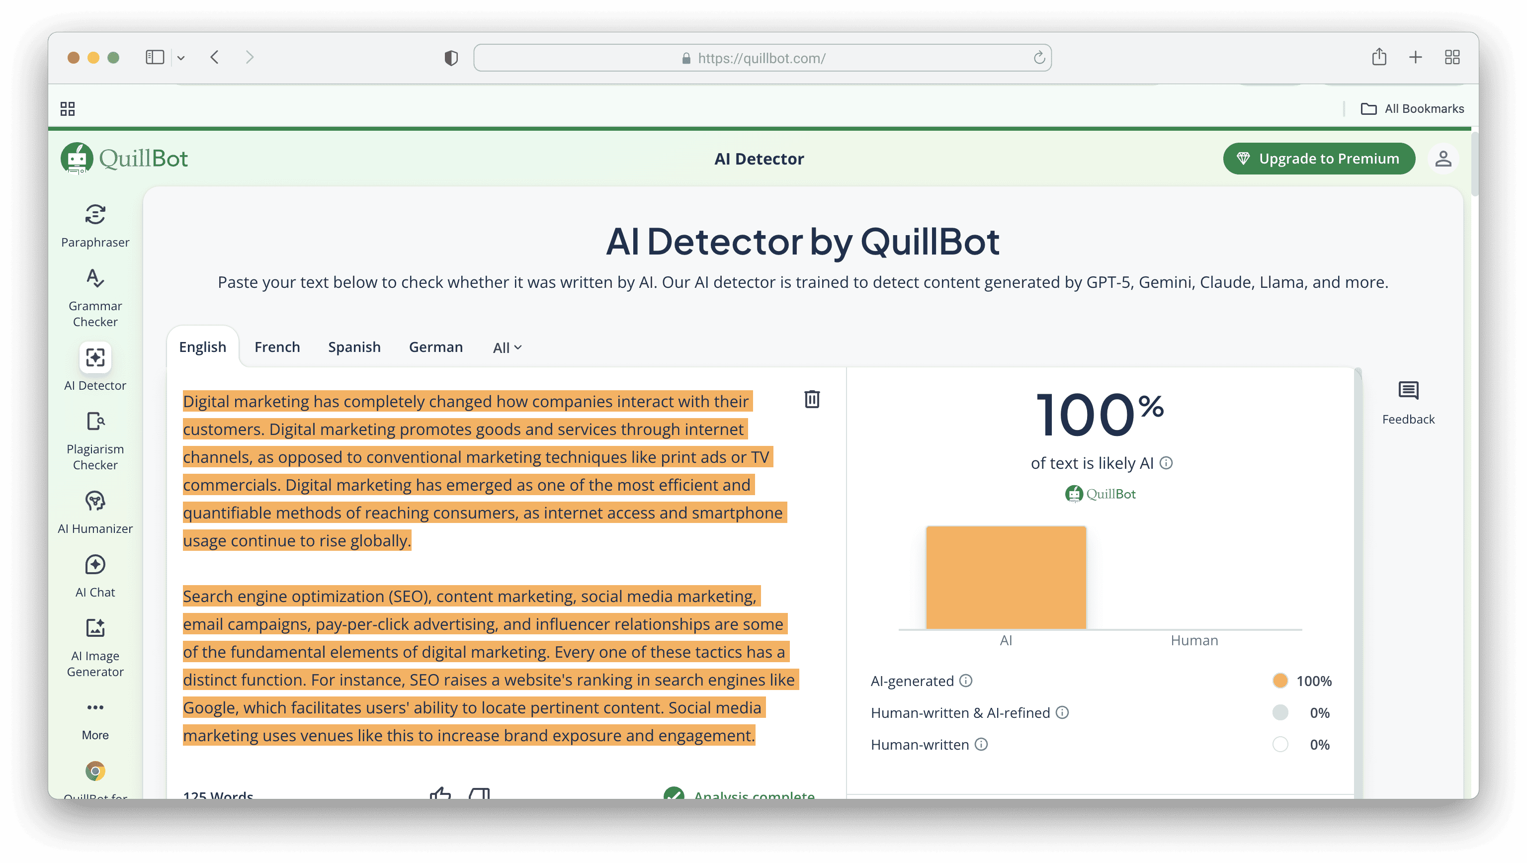Expand the All languages dropdown

pos(507,347)
